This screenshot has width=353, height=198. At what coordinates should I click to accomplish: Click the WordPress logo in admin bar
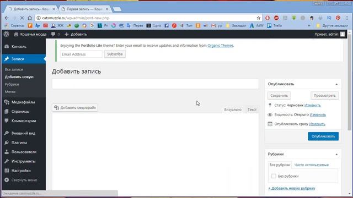pos(7,34)
